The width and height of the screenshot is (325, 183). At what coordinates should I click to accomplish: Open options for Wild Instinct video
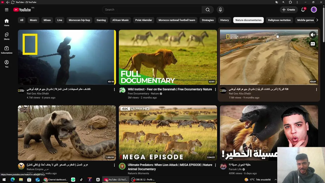(215, 89)
